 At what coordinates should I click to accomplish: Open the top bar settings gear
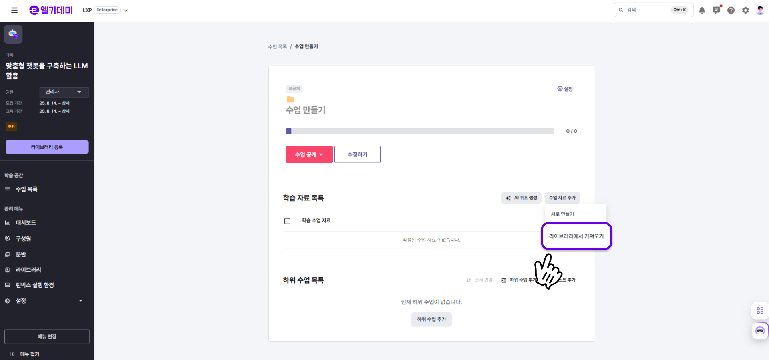pos(745,10)
